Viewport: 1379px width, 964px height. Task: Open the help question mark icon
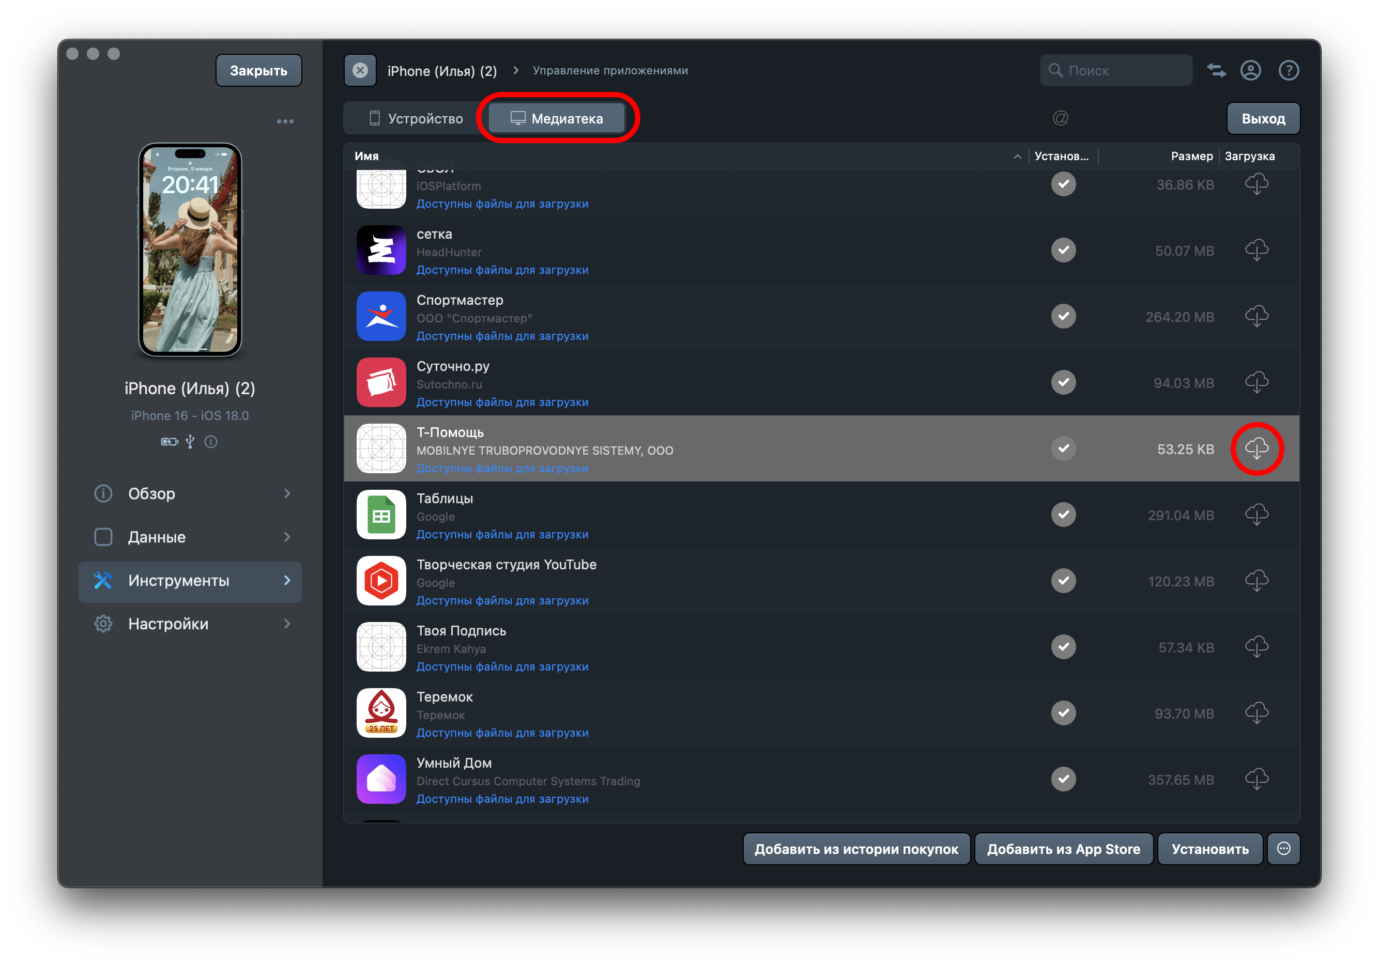point(1289,70)
